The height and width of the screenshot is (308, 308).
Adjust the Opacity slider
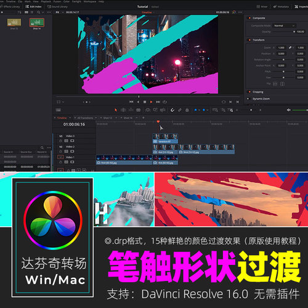[x=284, y=32]
